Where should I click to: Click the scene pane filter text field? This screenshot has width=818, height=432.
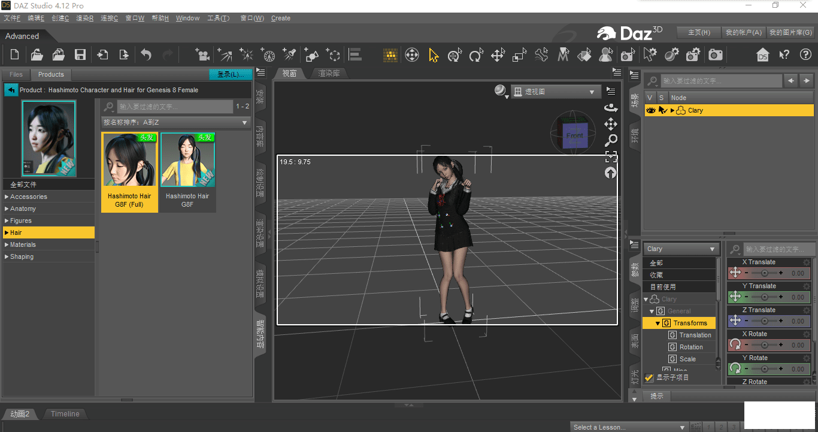tap(721, 80)
